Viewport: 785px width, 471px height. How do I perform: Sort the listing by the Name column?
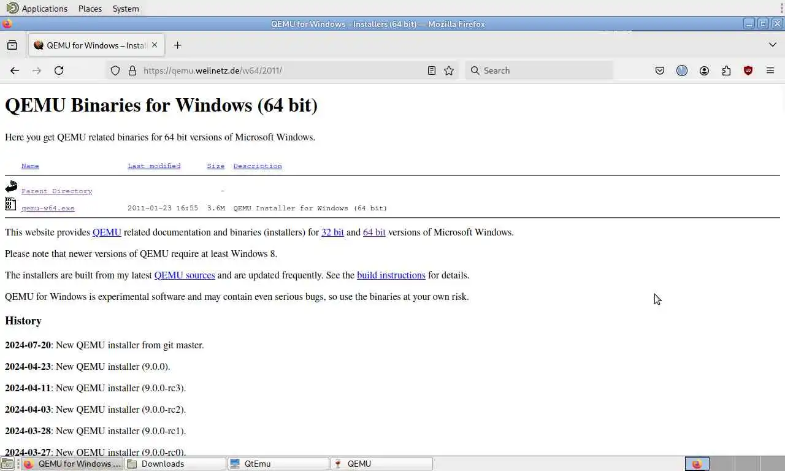(30, 166)
